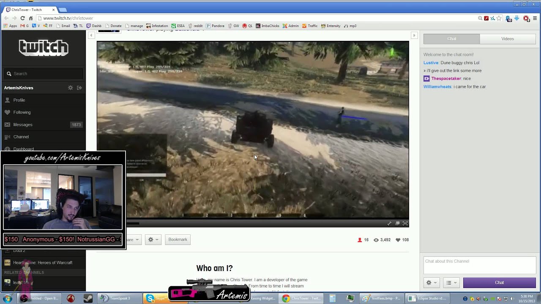Screen dimensions: 541x304
Task: Open the gear dropdown below the video
Action: 153,239
